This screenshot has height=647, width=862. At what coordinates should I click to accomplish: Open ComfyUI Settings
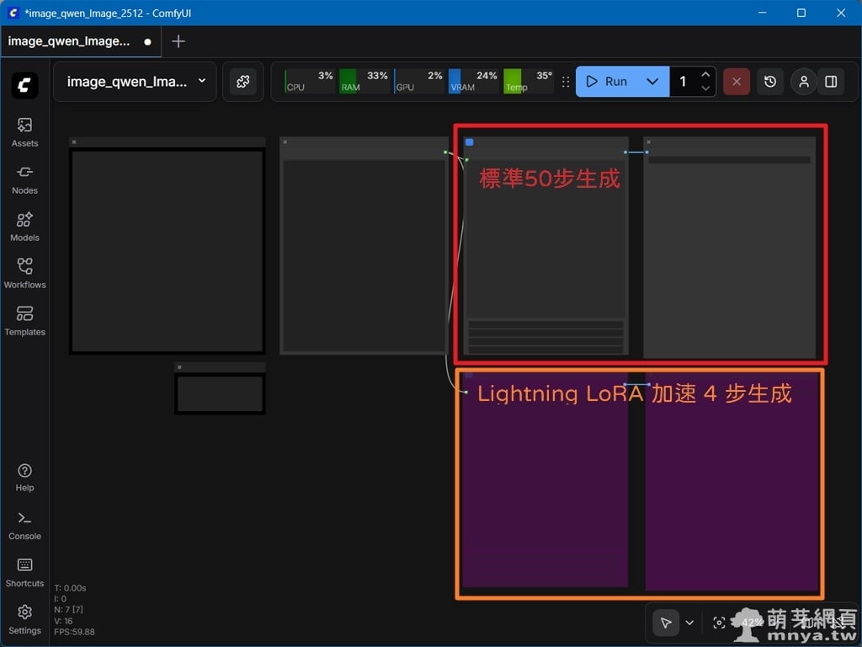[24, 619]
